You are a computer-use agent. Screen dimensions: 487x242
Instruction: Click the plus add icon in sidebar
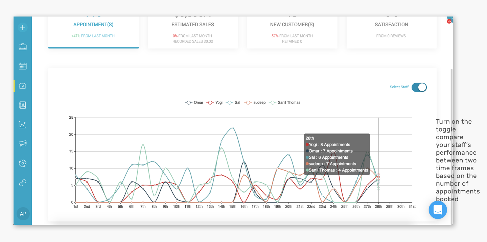23,28
